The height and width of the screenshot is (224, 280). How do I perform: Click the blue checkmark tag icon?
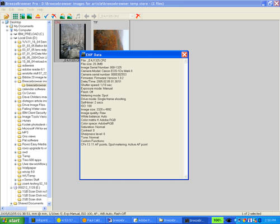pyautogui.click(x=46, y=16)
